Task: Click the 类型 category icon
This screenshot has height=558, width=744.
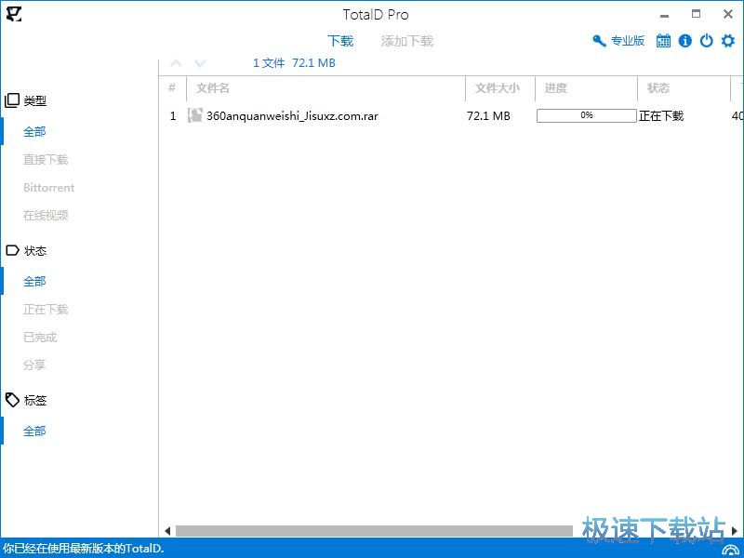Action: coord(12,100)
